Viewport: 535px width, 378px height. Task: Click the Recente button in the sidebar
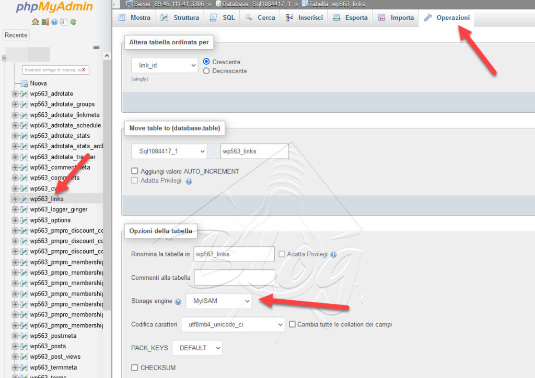pos(16,35)
